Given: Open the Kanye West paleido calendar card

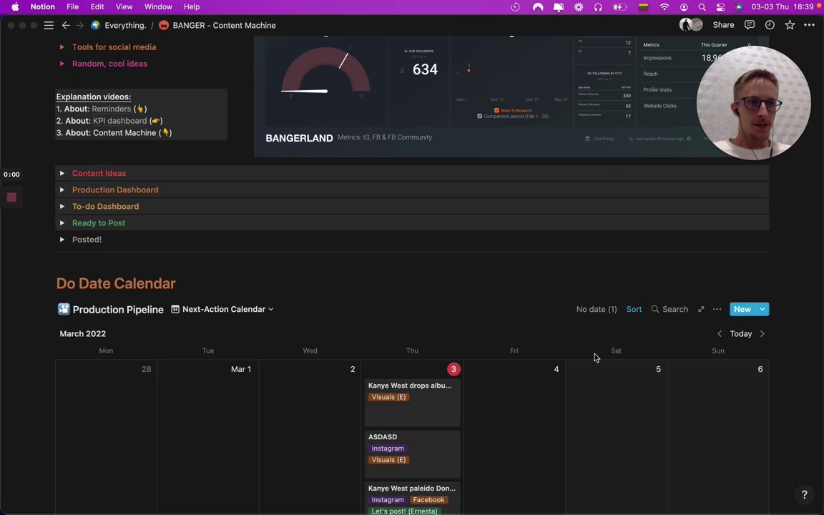Looking at the screenshot, I should tap(412, 498).
